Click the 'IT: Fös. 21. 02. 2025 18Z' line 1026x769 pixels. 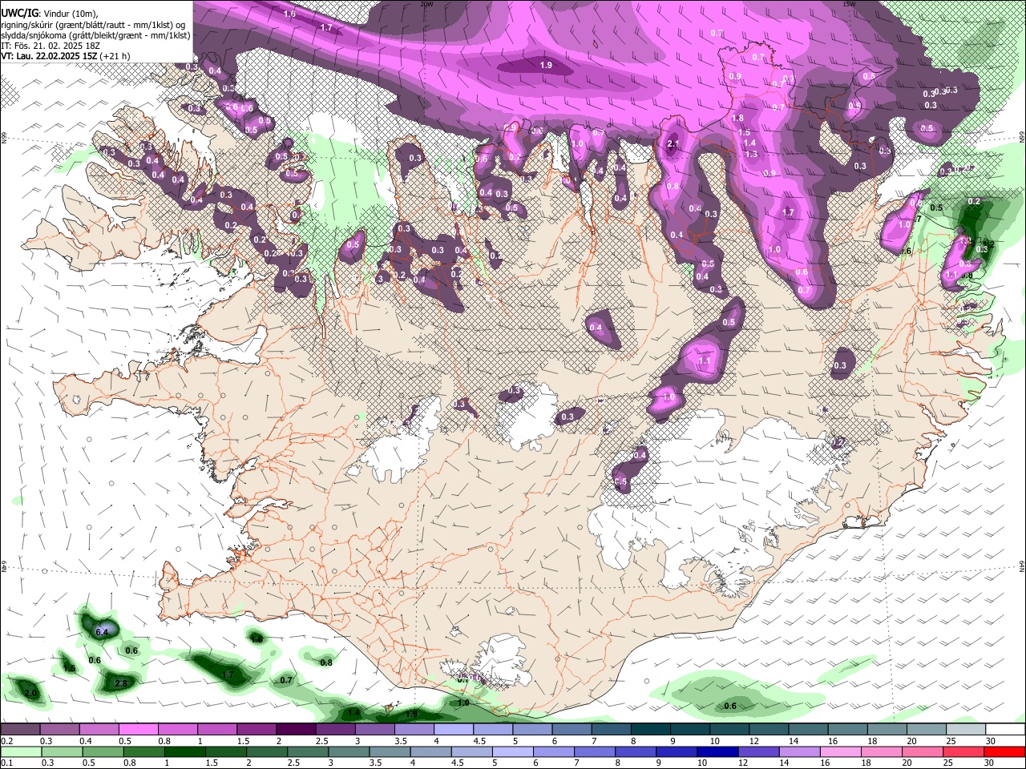coord(50,46)
